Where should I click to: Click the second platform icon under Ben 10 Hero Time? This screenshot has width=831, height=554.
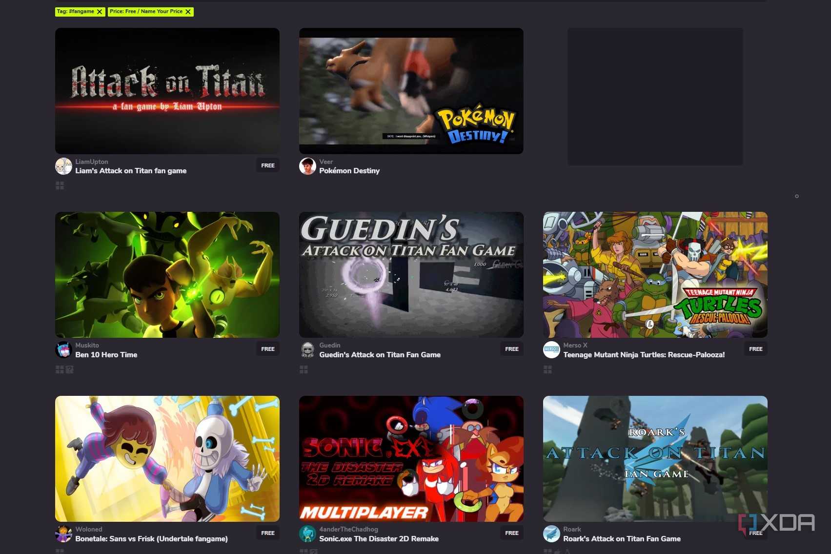click(x=70, y=369)
